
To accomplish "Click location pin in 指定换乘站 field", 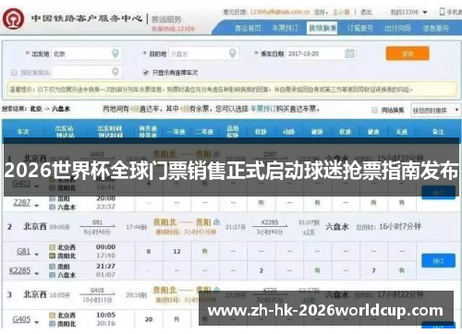I will click(115, 72).
